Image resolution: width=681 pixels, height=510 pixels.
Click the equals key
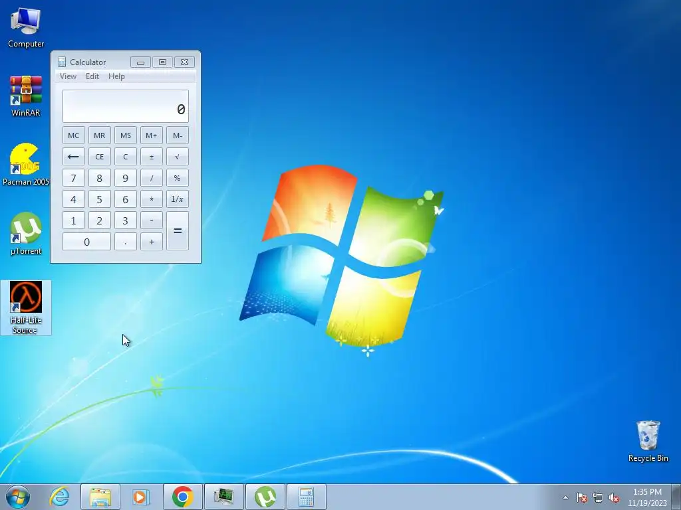click(x=178, y=230)
